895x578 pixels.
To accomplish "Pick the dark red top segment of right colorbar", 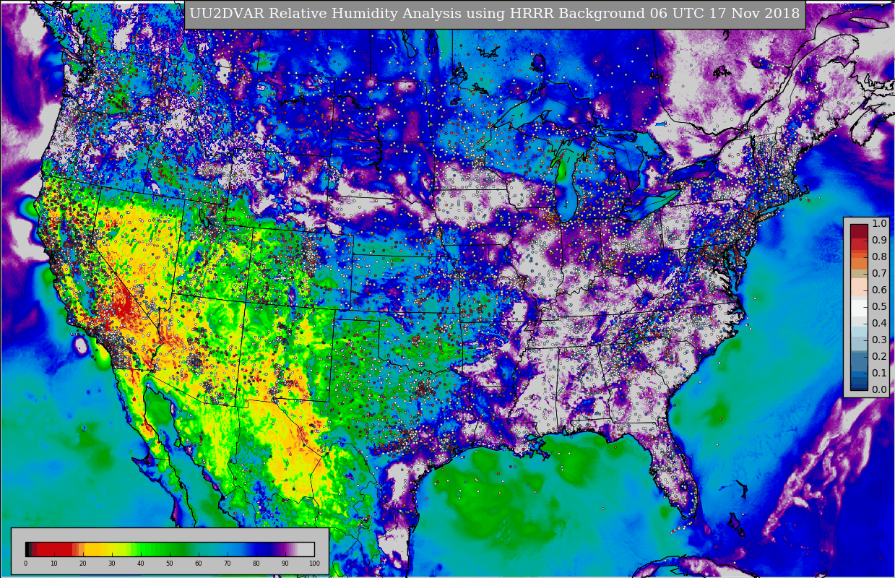I will coord(859,231).
